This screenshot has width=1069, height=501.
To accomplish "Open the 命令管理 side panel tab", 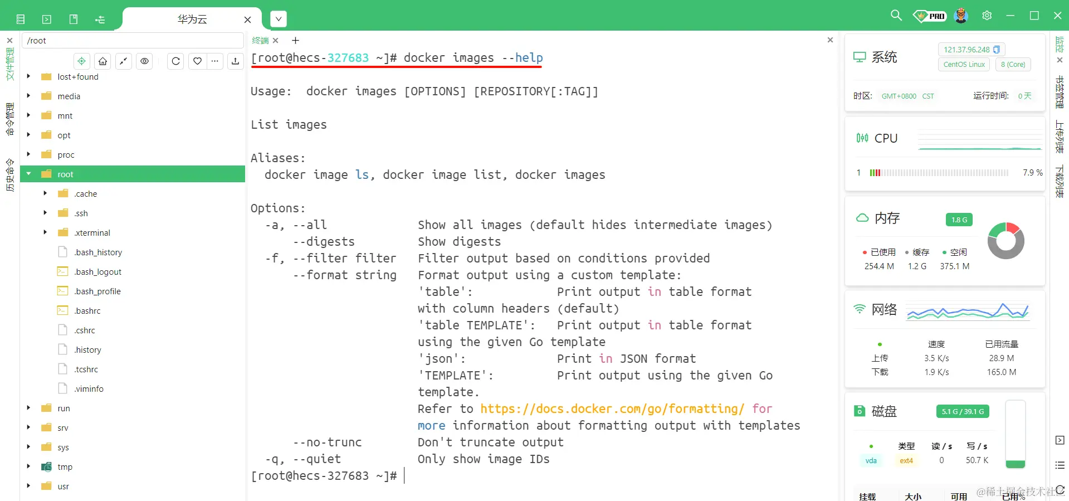I will (x=9, y=119).
